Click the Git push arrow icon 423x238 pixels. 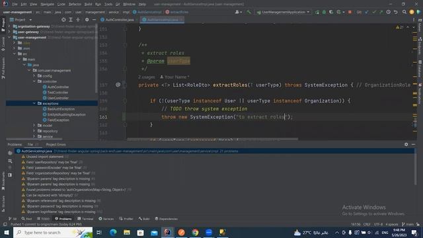pyautogui.click(x=381, y=12)
